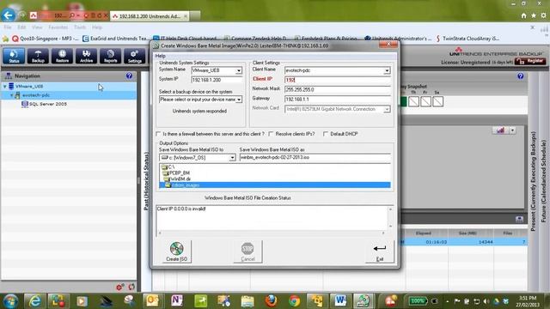Screen dimensions: 550x309
Task: Open the Reports toolbar icon
Action: pyautogui.click(x=111, y=56)
